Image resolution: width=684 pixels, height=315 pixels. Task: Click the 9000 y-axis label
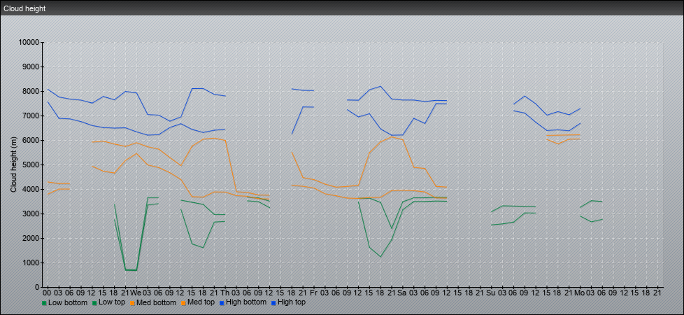point(31,66)
